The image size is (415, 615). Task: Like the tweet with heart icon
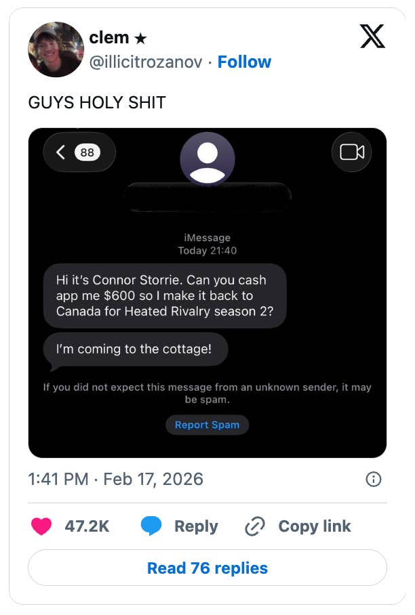pyautogui.click(x=42, y=526)
